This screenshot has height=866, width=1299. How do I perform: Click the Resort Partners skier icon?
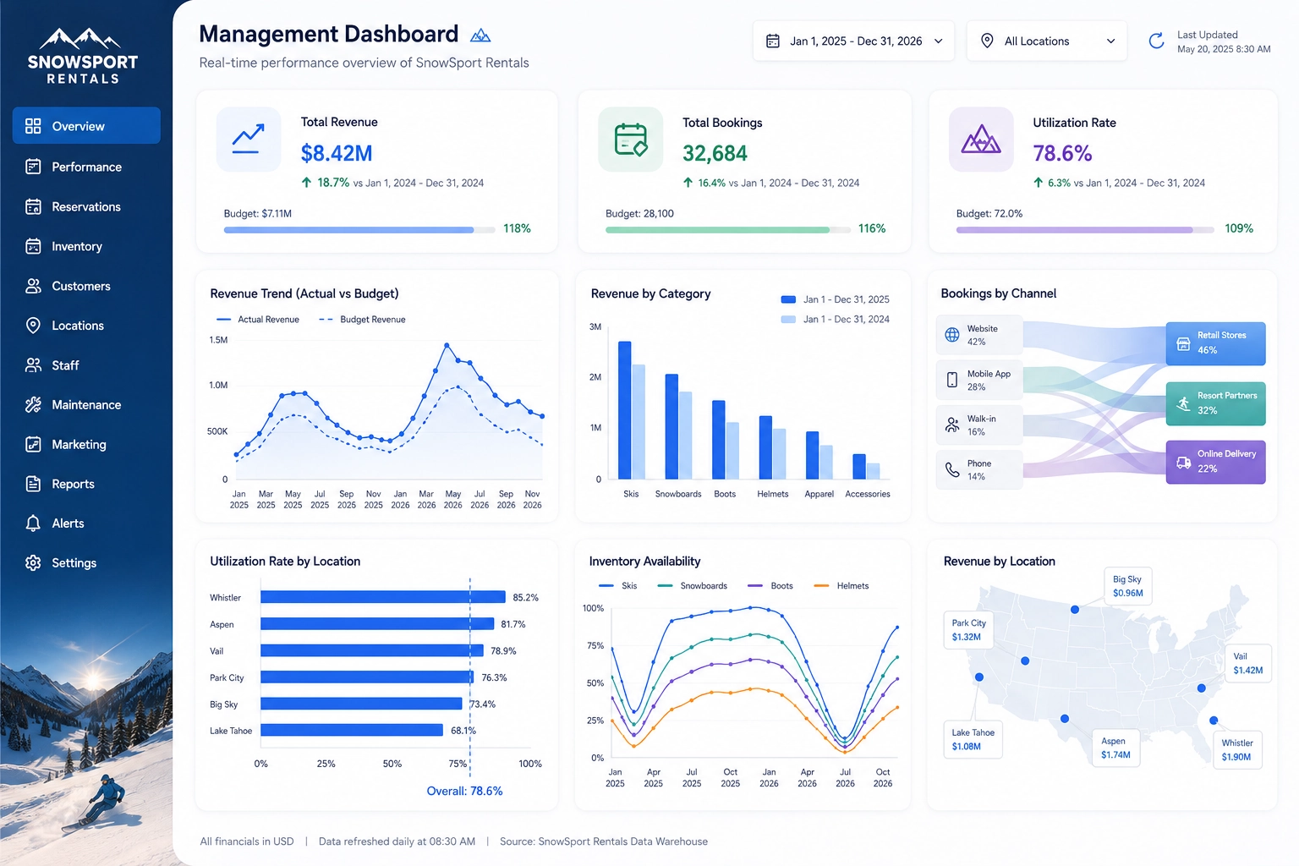pyautogui.click(x=1184, y=403)
